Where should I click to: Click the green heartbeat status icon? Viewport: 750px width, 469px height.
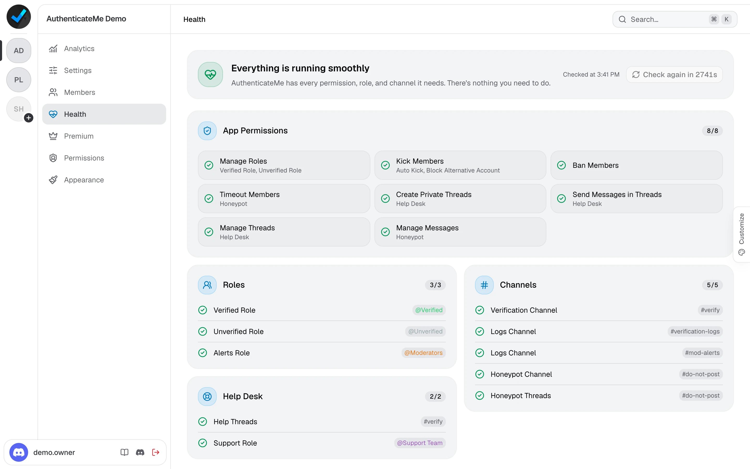[210, 75]
